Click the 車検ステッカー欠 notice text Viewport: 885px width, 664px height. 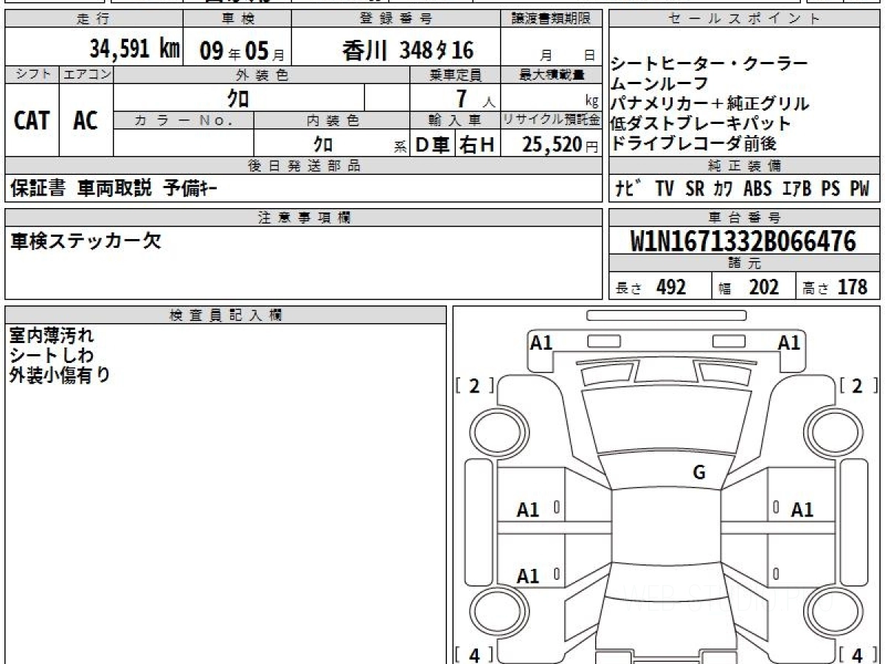(86, 241)
